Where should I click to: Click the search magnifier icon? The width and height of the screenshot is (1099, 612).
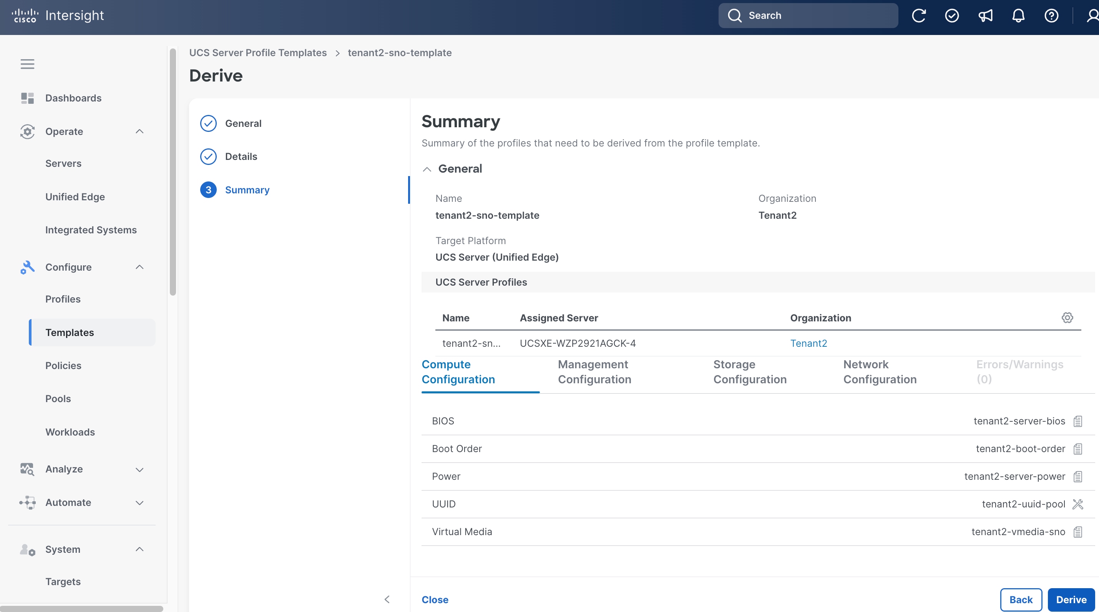(x=735, y=15)
